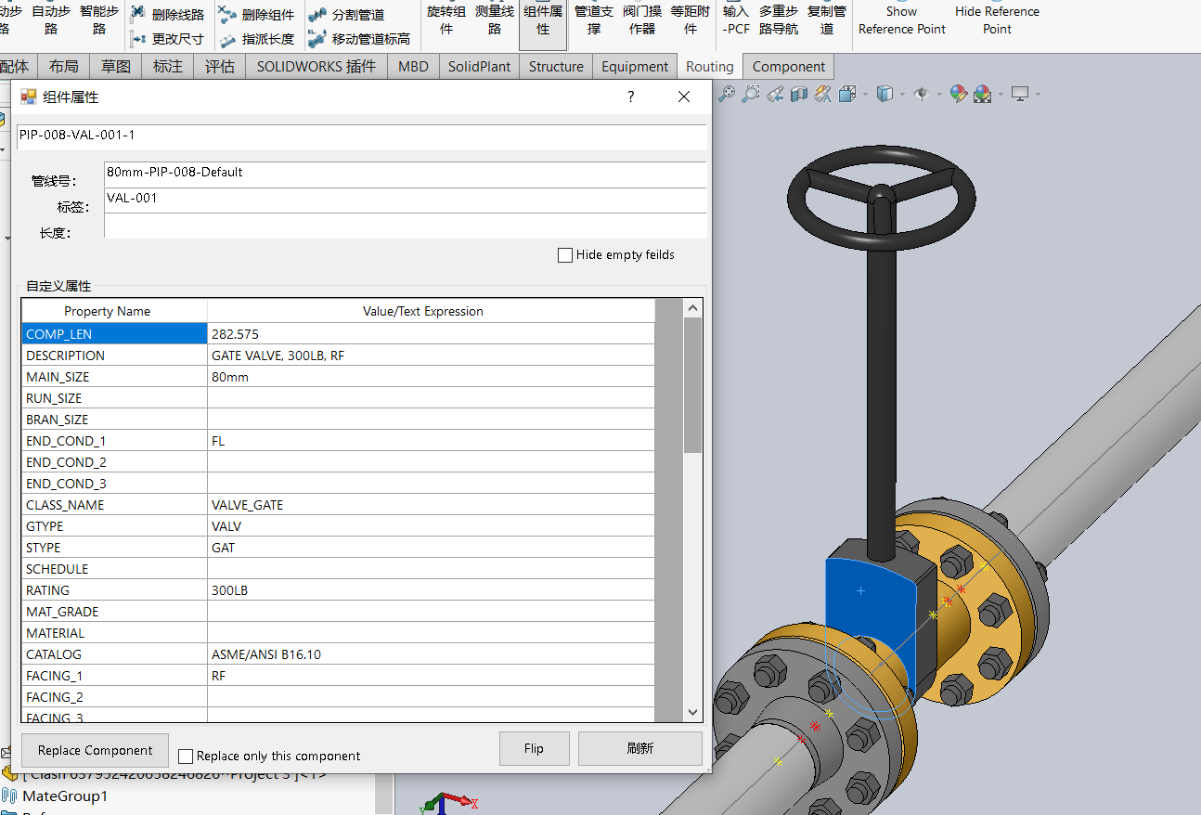Open the SolidPlant tab
Viewport: 1201px width, 815px height.
pyautogui.click(x=479, y=67)
